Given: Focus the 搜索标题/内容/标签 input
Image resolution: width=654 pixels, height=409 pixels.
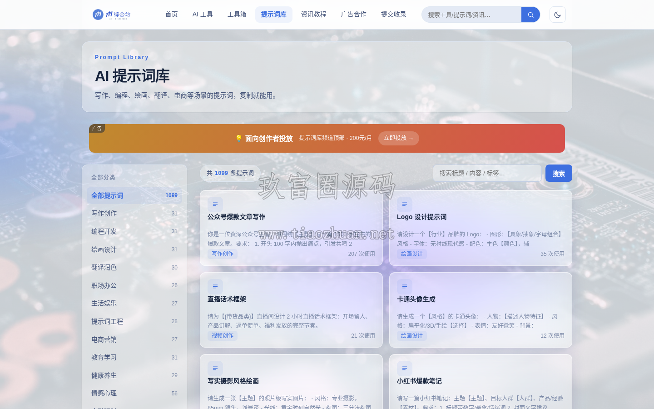Looking at the screenshot, I should [x=487, y=173].
